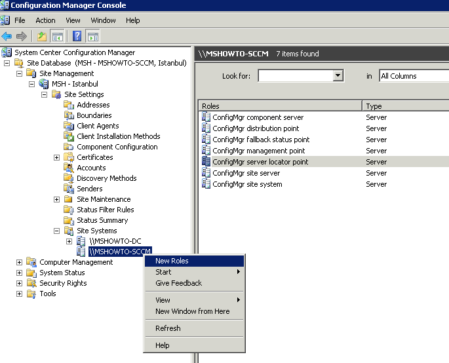Open the Look for dropdown arrow
Image resolution: width=449 pixels, height=363 pixels.
click(338, 75)
